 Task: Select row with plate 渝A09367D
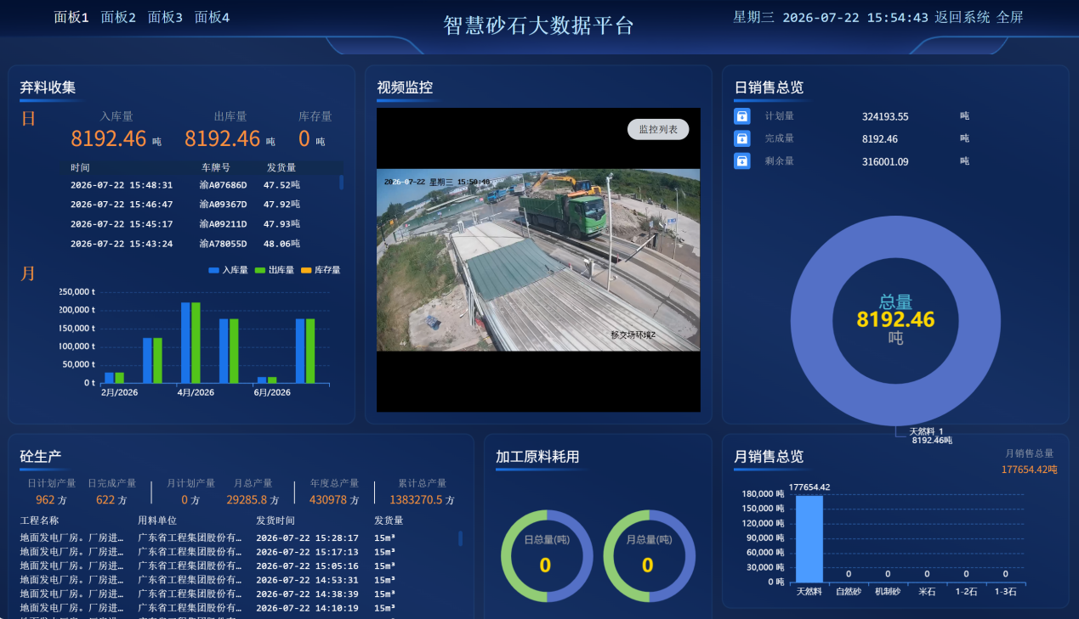click(x=204, y=205)
